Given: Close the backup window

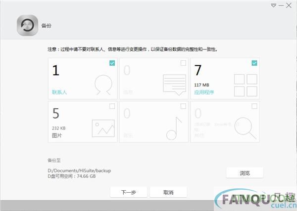Looking at the screenshot, I should (x=289, y=5).
